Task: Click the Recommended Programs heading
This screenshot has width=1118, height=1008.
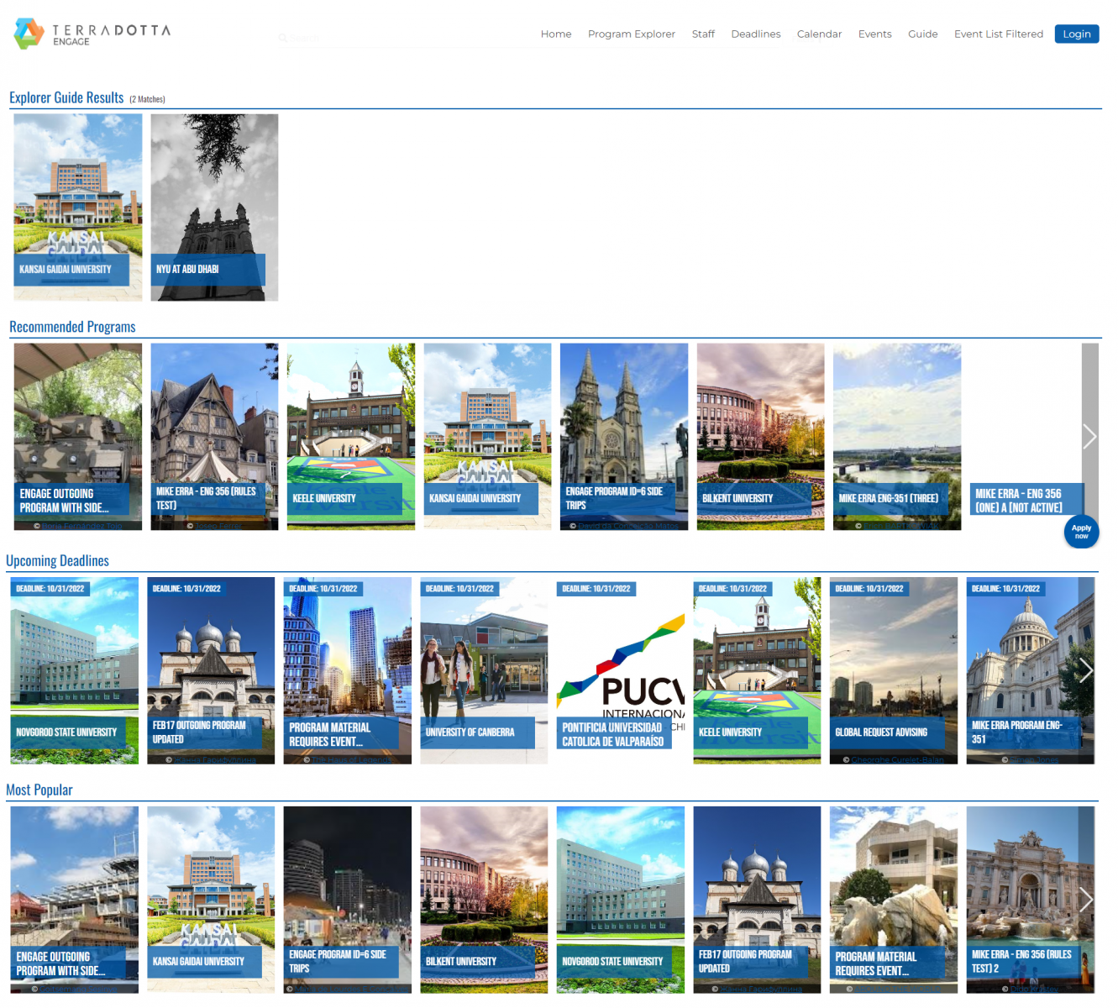Action: pyautogui.click(x=72, y=327)
